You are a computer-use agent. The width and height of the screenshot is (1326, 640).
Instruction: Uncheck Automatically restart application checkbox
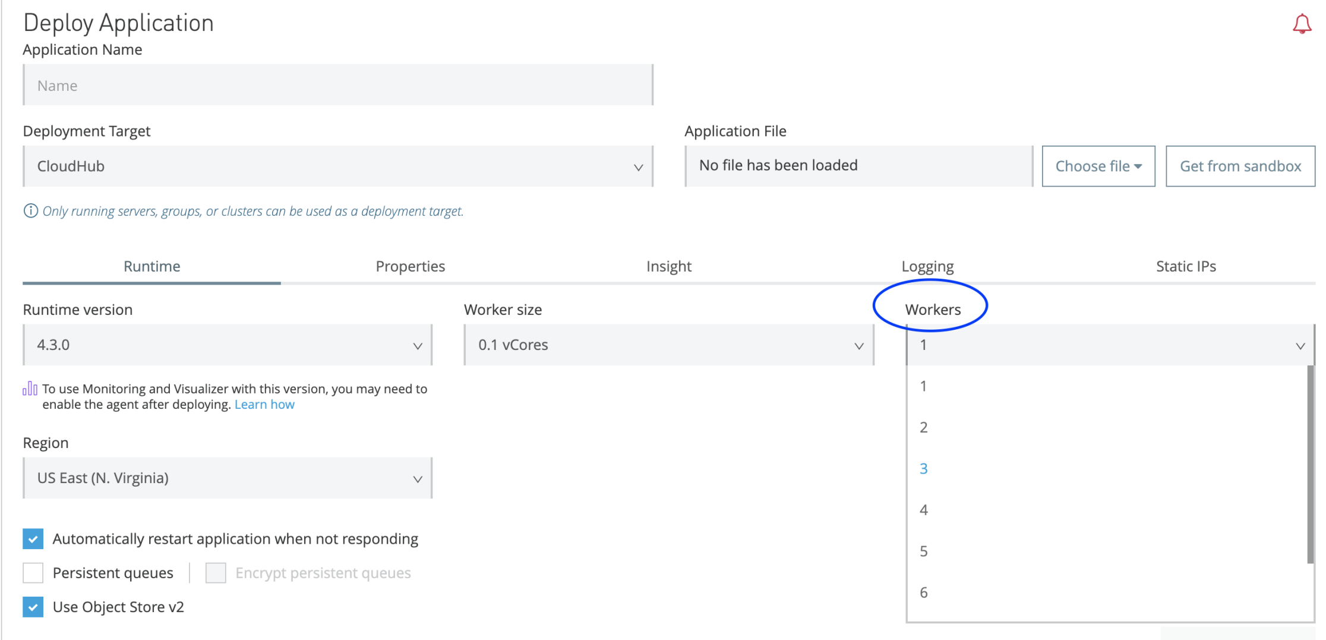(33, 539)
